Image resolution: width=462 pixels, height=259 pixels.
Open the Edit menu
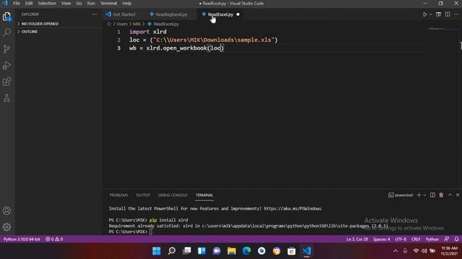pyautogui.click(x=29, y=3)
